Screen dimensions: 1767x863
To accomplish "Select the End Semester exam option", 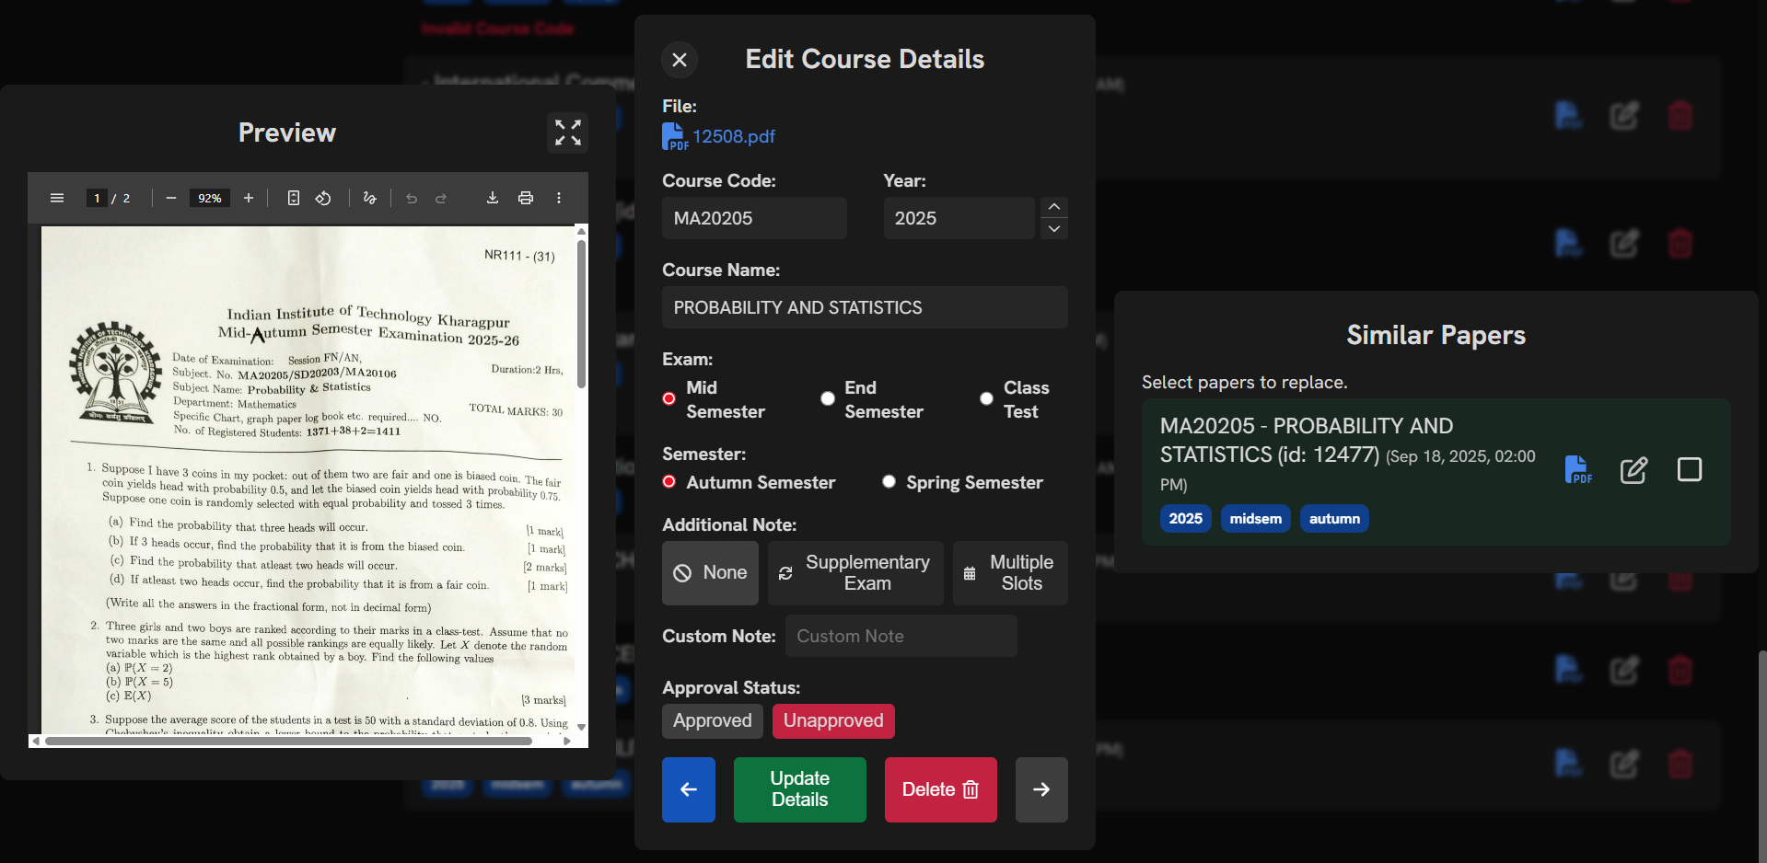I will 828,399.
